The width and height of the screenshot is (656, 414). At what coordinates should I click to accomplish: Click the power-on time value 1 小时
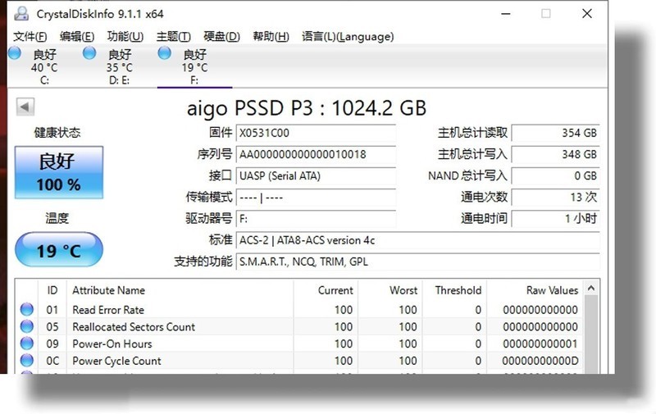(x=556, y=219)
